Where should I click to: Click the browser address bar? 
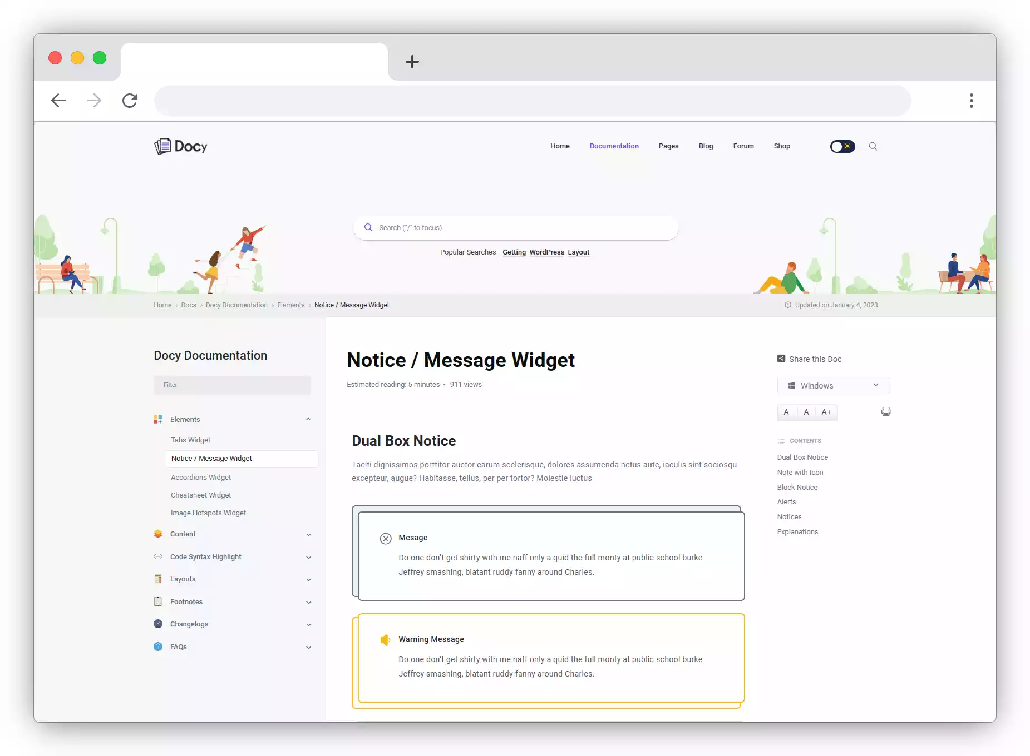point(533,101)
